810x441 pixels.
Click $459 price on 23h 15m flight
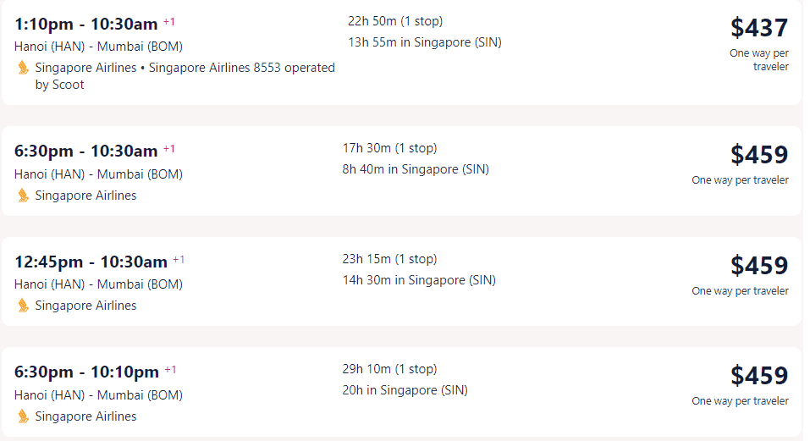759,266
